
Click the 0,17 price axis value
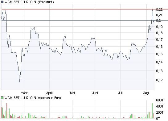click(x=159, y=40)
